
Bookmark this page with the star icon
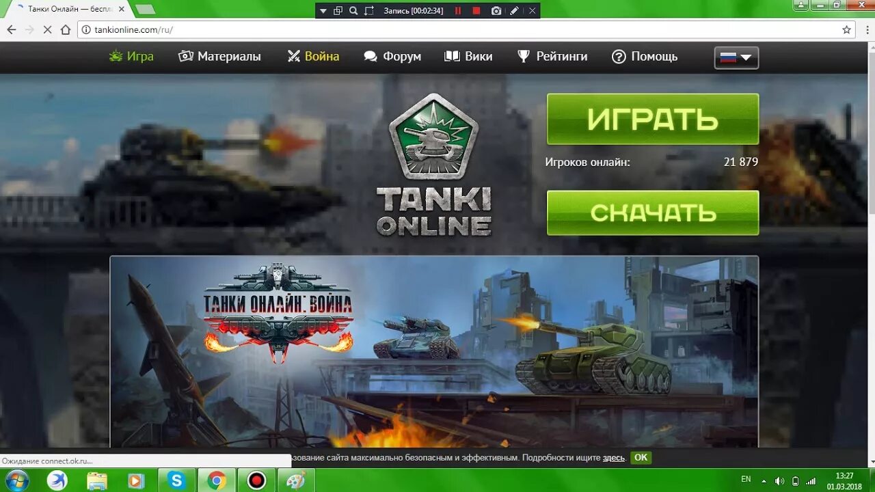(846, 30)
